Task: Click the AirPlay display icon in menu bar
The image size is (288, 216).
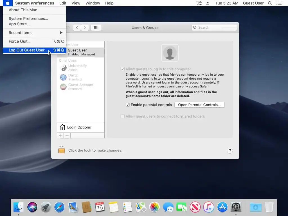Action: [199, 3]
